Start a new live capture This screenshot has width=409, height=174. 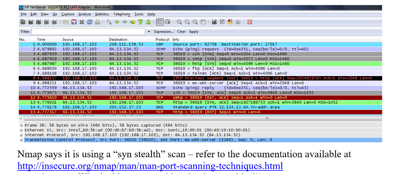pyautogui.click(x=38, y=22)
